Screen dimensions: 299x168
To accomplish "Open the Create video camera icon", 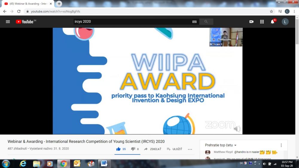I will (x=251, y=22).
